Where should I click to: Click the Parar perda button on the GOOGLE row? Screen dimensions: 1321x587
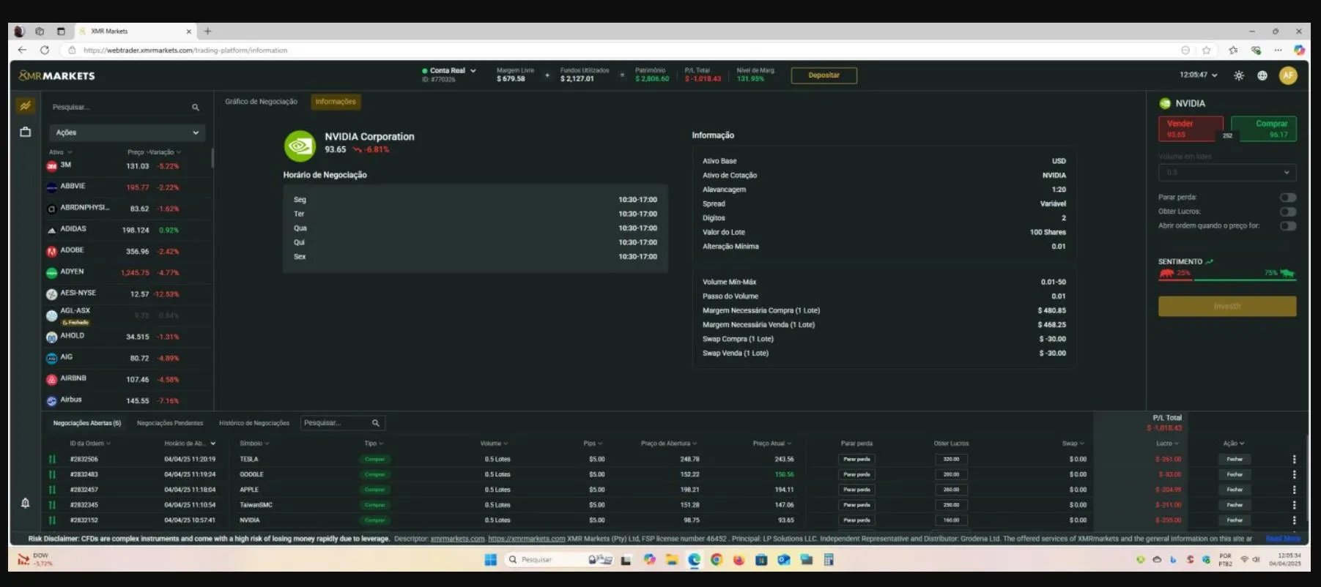tap(856, 475)
